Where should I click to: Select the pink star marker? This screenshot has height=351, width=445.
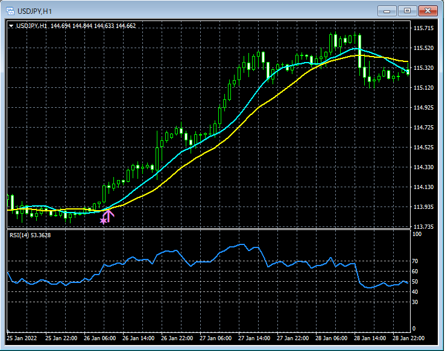tap(103, 221)
